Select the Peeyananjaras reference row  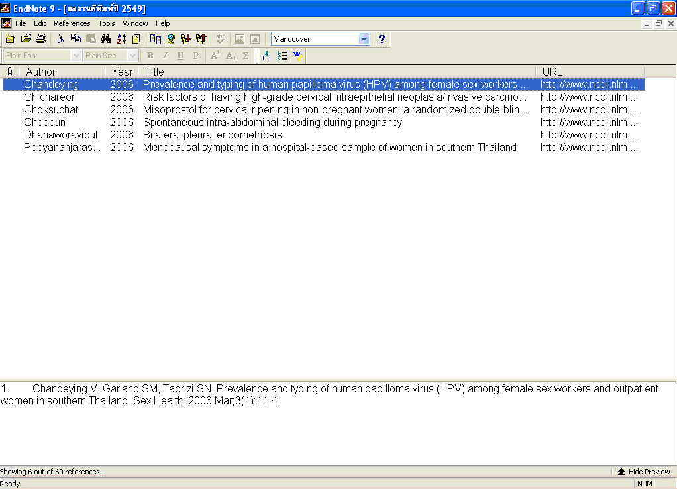click(x=324, y=147)
